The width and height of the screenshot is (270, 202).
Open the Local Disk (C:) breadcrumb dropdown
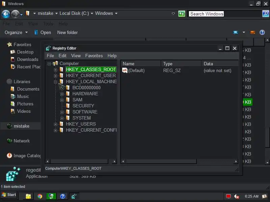[x=92, y=13]
